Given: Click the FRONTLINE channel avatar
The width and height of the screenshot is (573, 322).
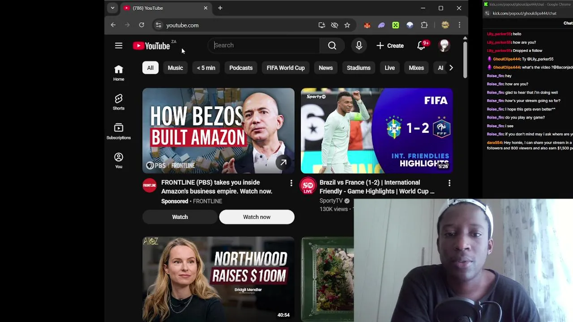Looking at the screenshot, I should (150, 185).
